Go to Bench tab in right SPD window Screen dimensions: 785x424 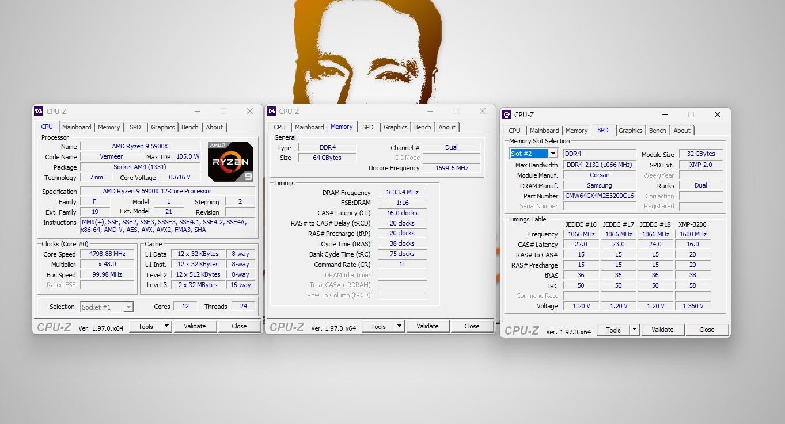pyautogui.click(x=658, y=131)
